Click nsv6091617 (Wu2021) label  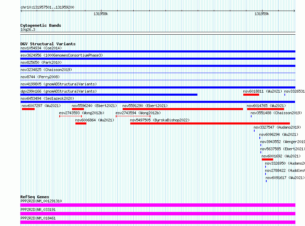tap(285, 178)
